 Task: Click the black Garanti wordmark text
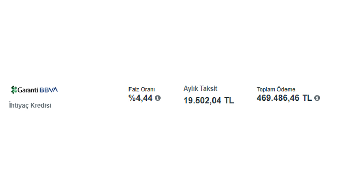[28, 90]
